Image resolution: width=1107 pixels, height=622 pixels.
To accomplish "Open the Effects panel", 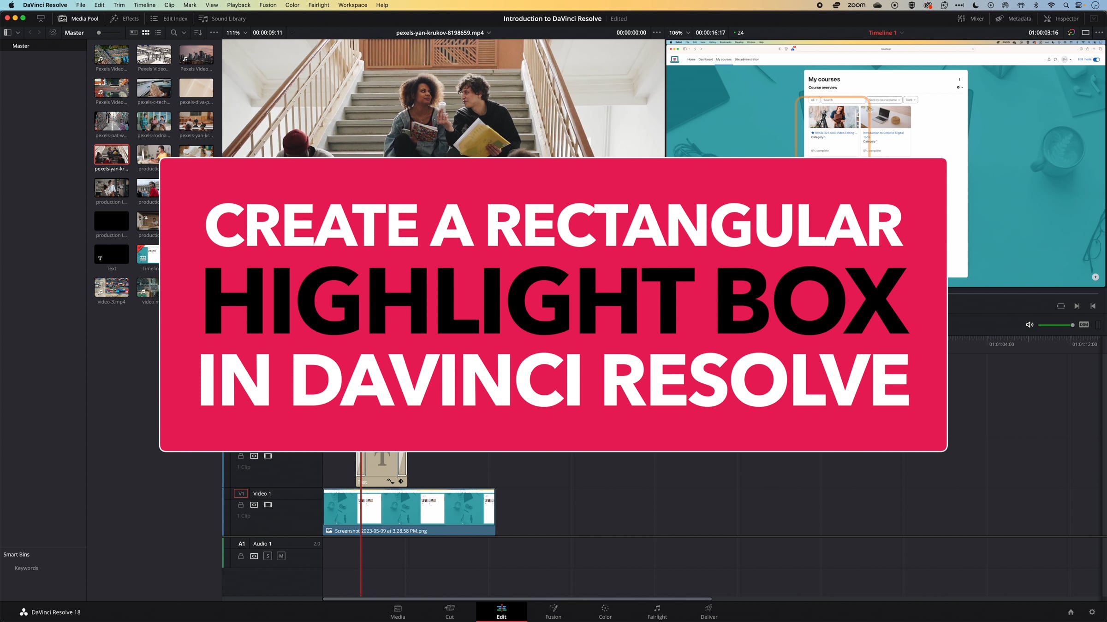I will pos(124,18).
